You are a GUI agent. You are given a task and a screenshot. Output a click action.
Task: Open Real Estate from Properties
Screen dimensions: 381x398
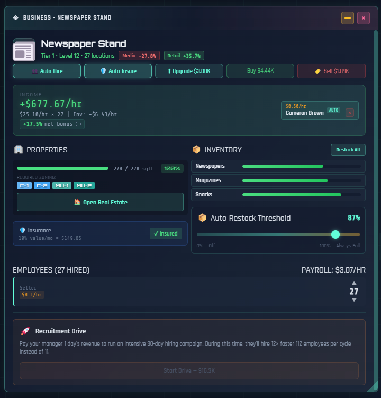tap(100, 202)
